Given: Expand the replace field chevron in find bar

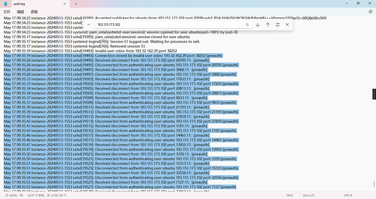Looking at the screenshot, I should pyautogui.click(x=88, y=25).
